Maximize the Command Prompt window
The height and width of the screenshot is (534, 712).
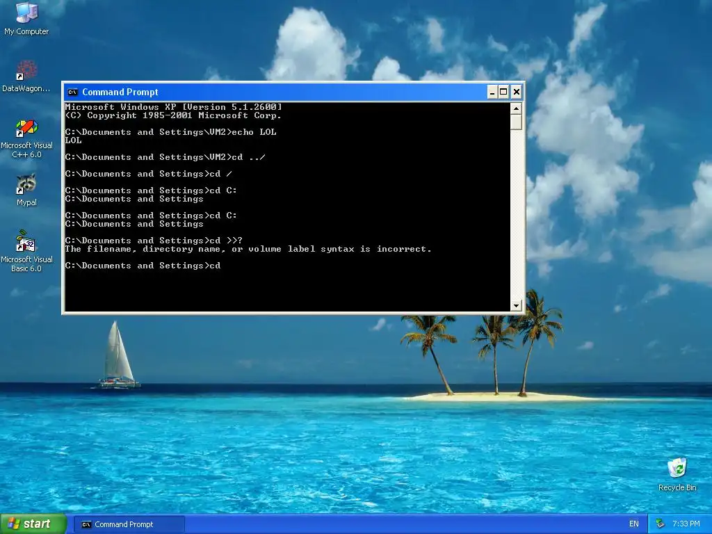click(x=503, y=92)
